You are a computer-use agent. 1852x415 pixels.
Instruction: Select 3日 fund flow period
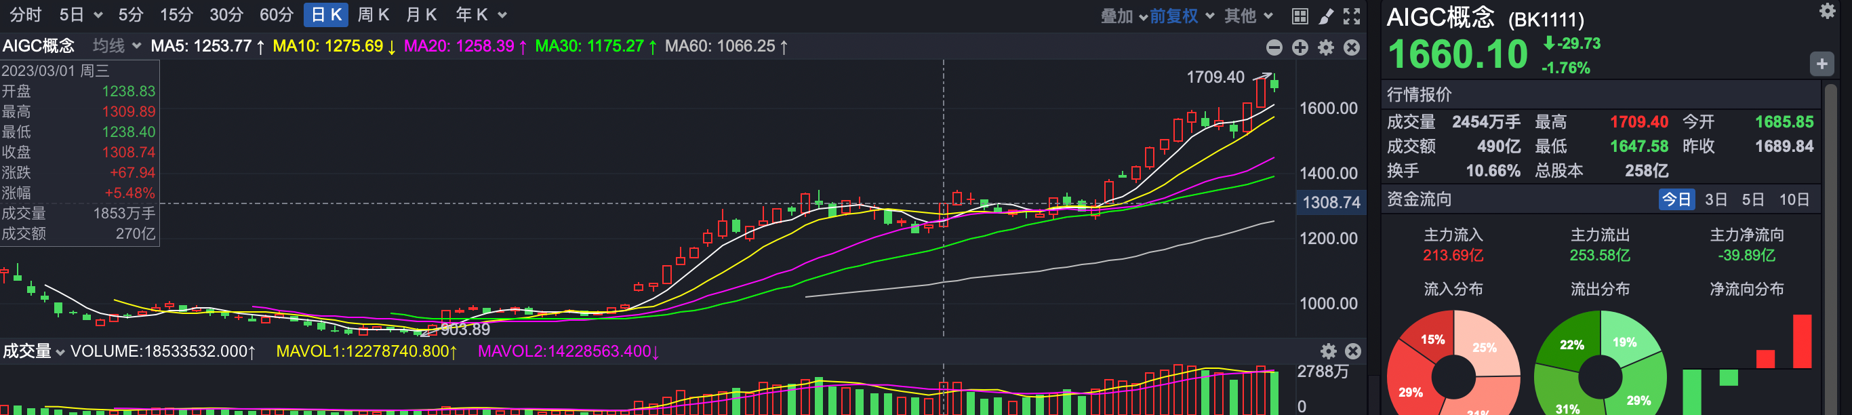(x=1716, y=199)
